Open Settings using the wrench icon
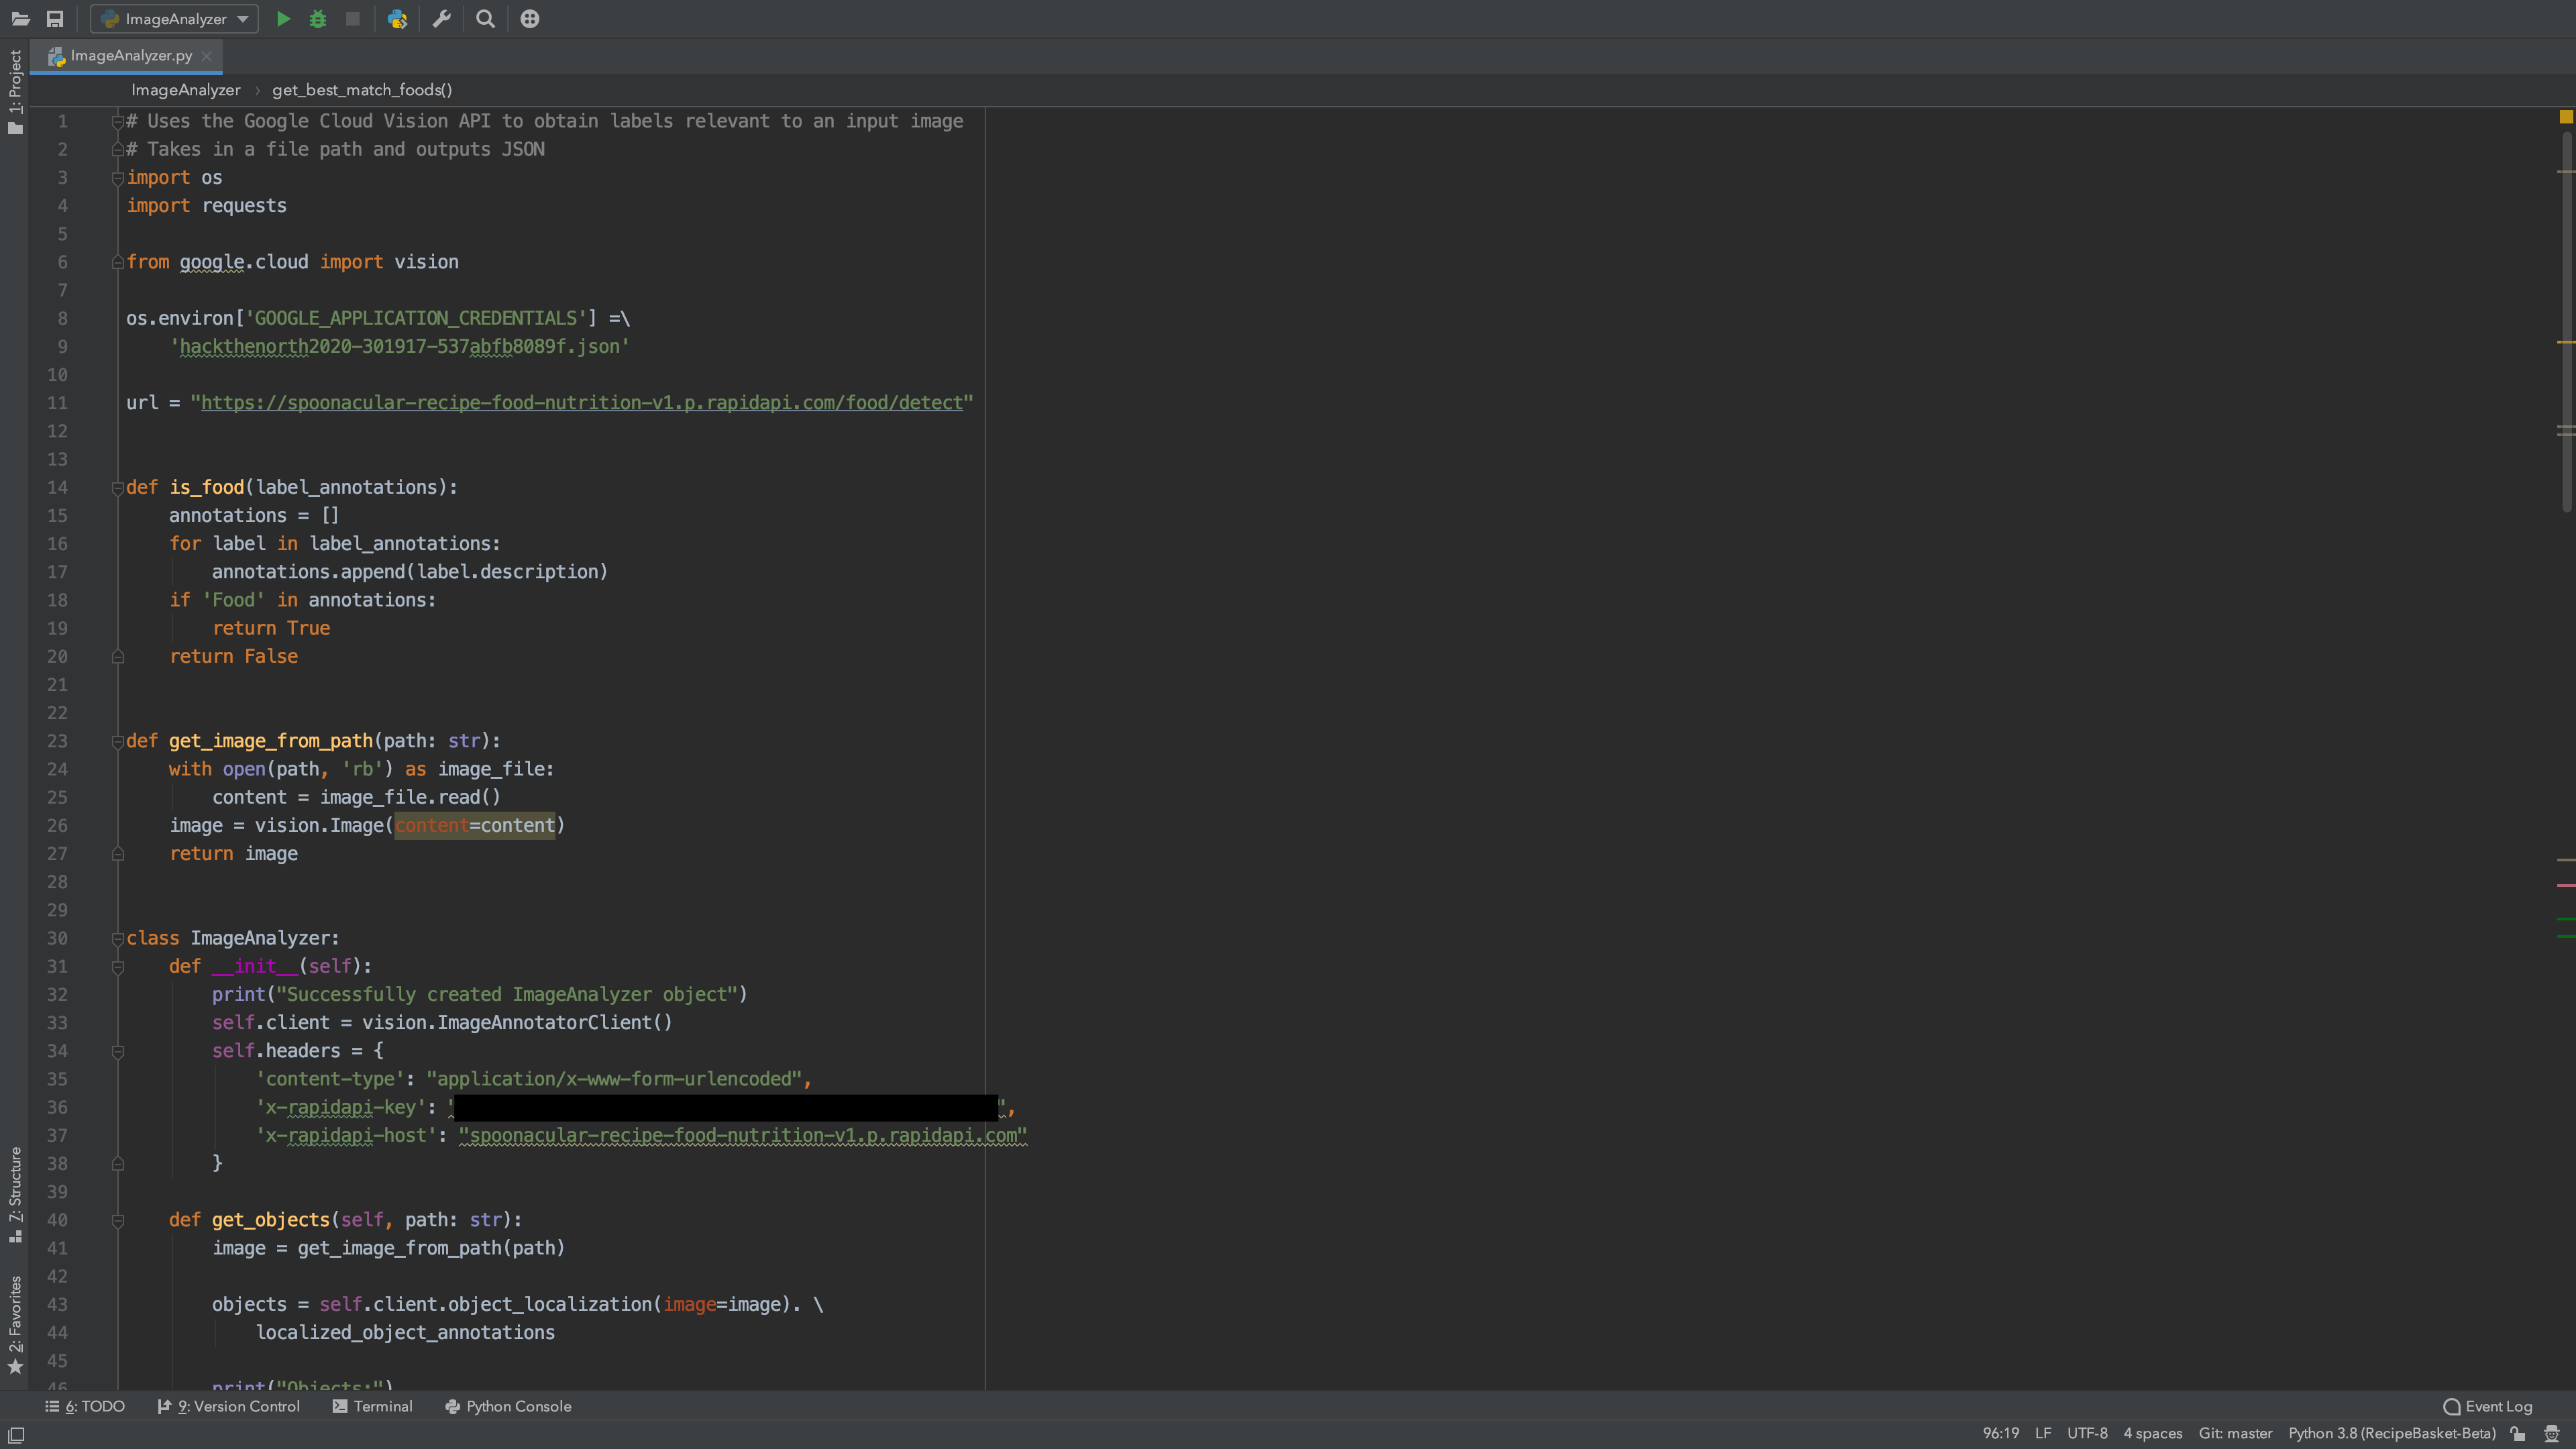The image size is (2576, 1449). [442, 19]
